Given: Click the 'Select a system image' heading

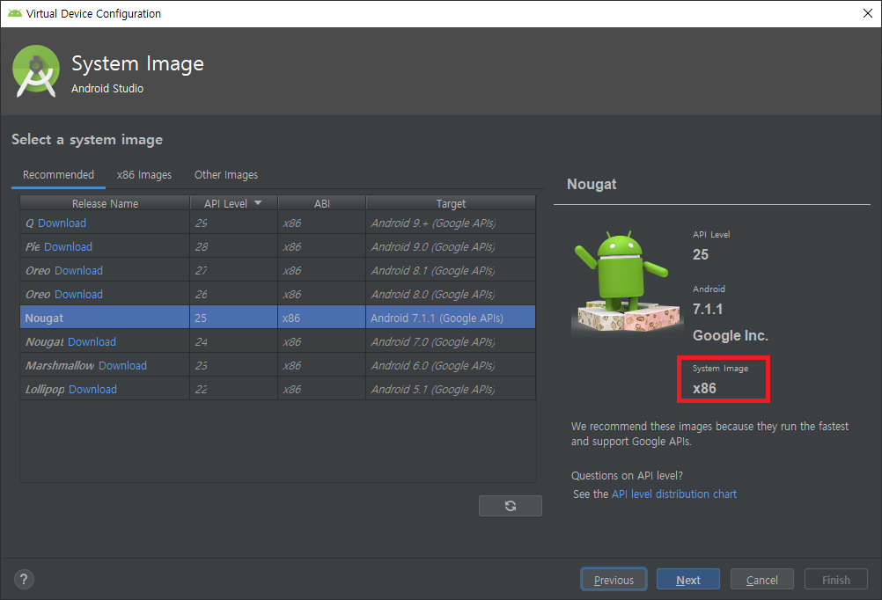Looking at the screenshot, I should click(x=87, y=140).
